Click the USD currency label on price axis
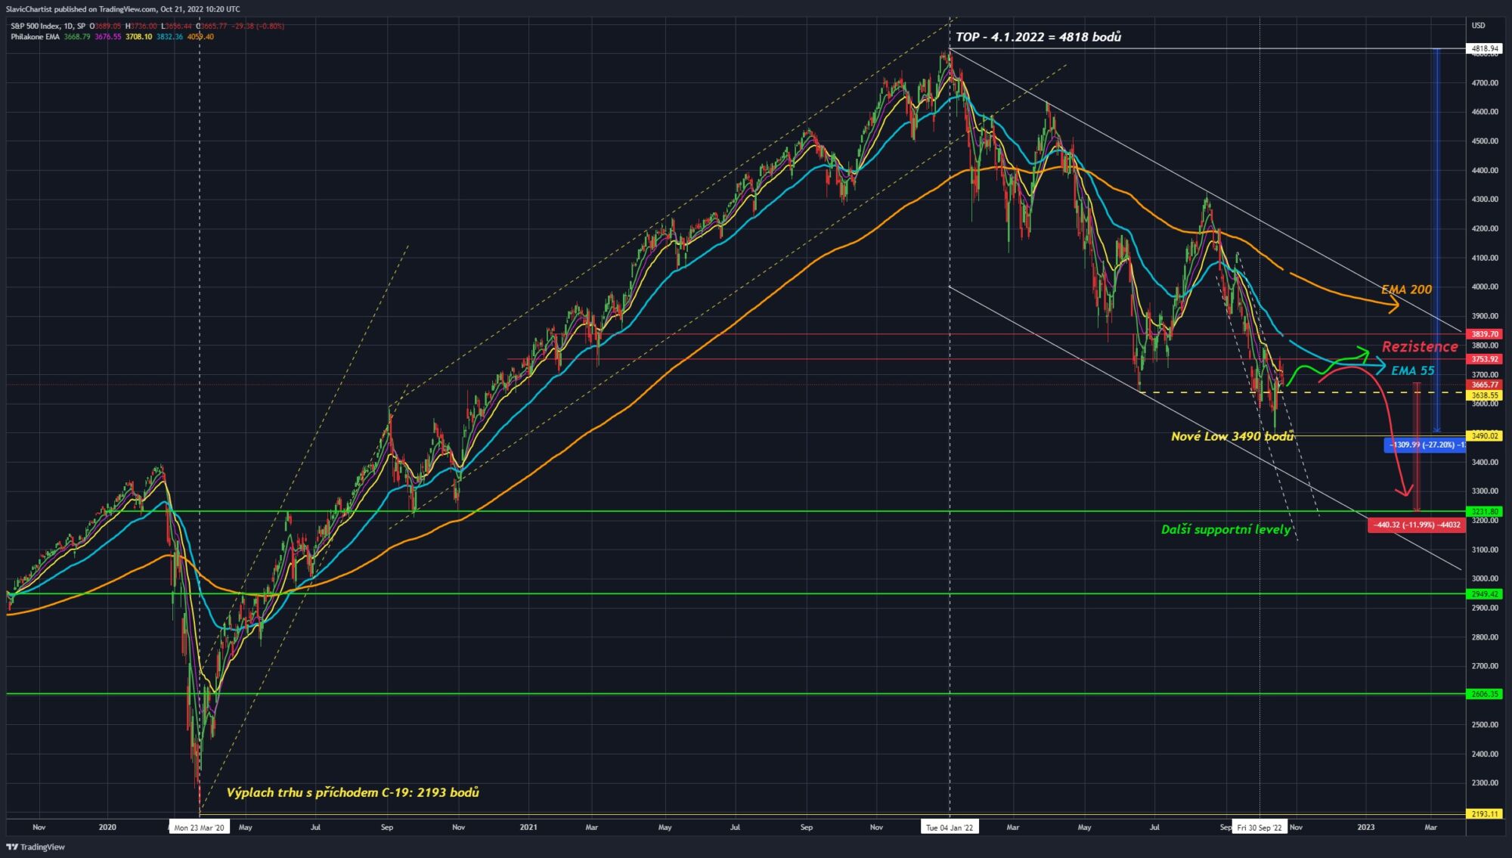The width and height of the screenshot is (1512, 858). tap(1478, 26)
